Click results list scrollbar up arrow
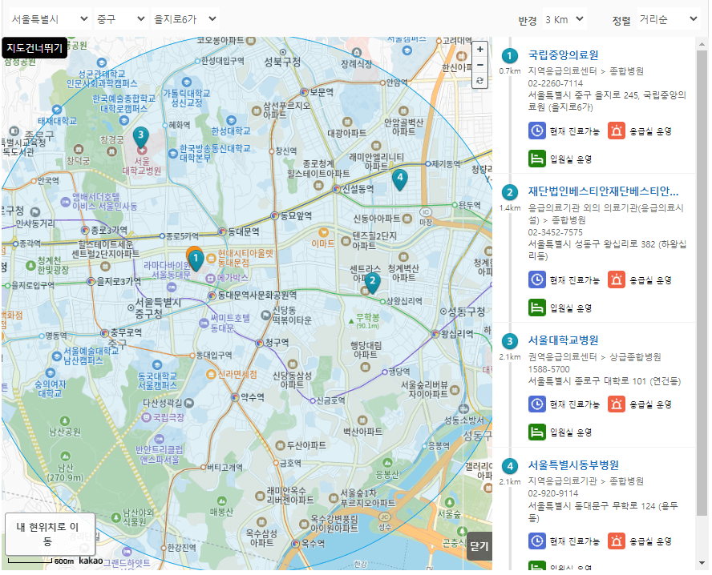Viewport: 712px width, 575px height. (x=702, y=44)
